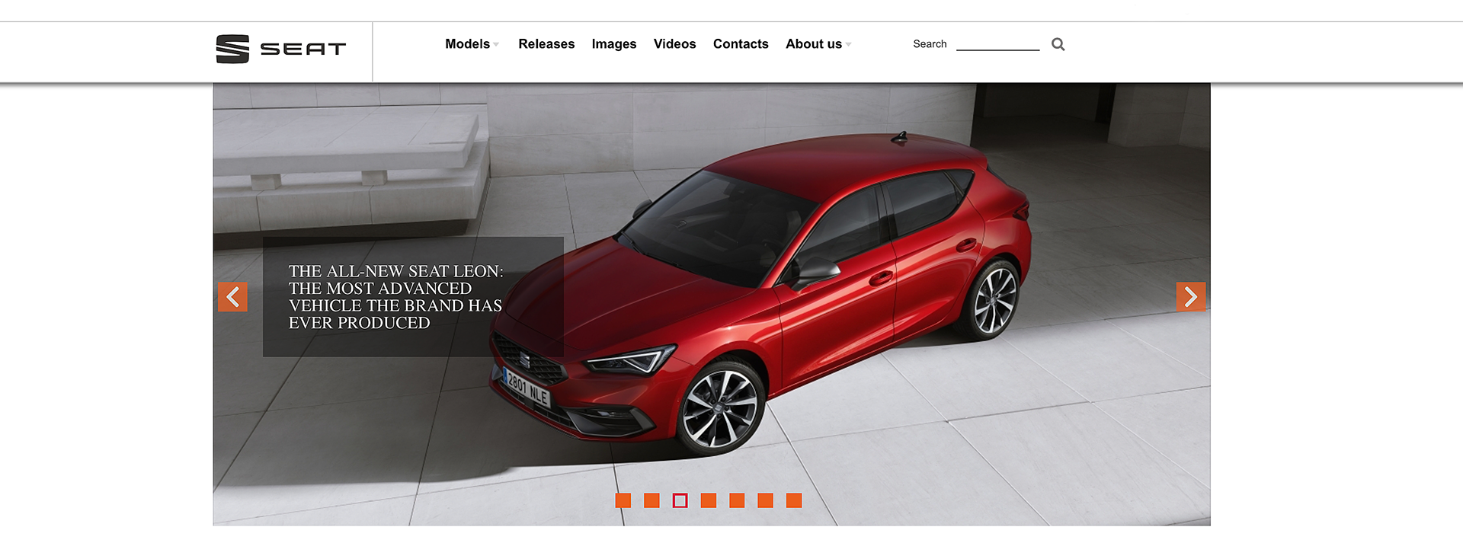The width and height of the screenshot is (1463, 543).
Task: Select the fifth carousel slide dot
Action: pos(737,500)
